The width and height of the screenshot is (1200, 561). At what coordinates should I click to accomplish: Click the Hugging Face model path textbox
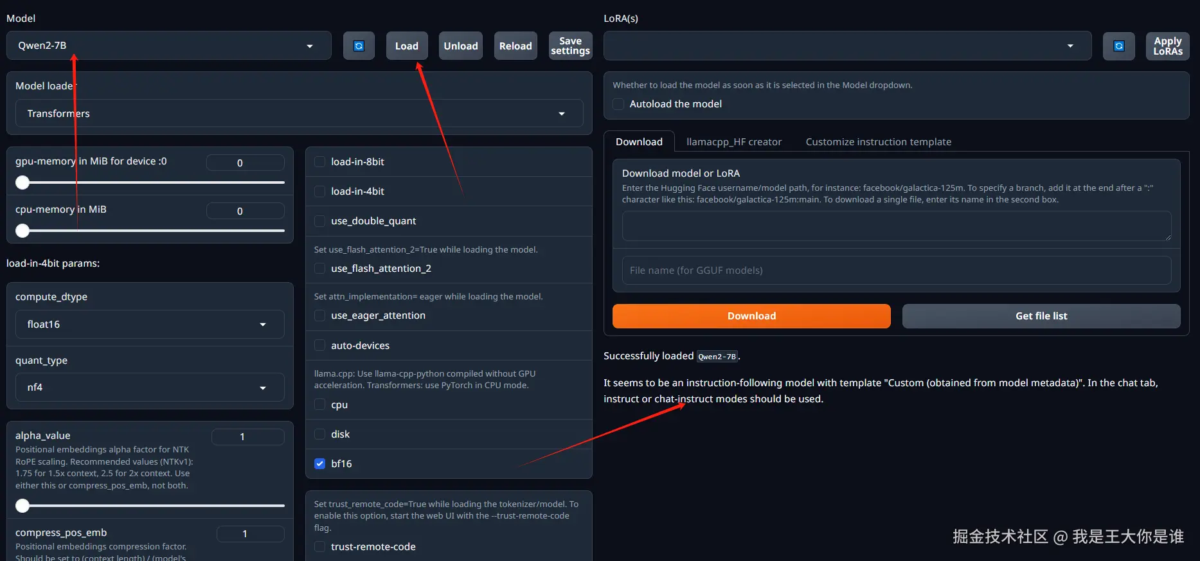[897, 226]
